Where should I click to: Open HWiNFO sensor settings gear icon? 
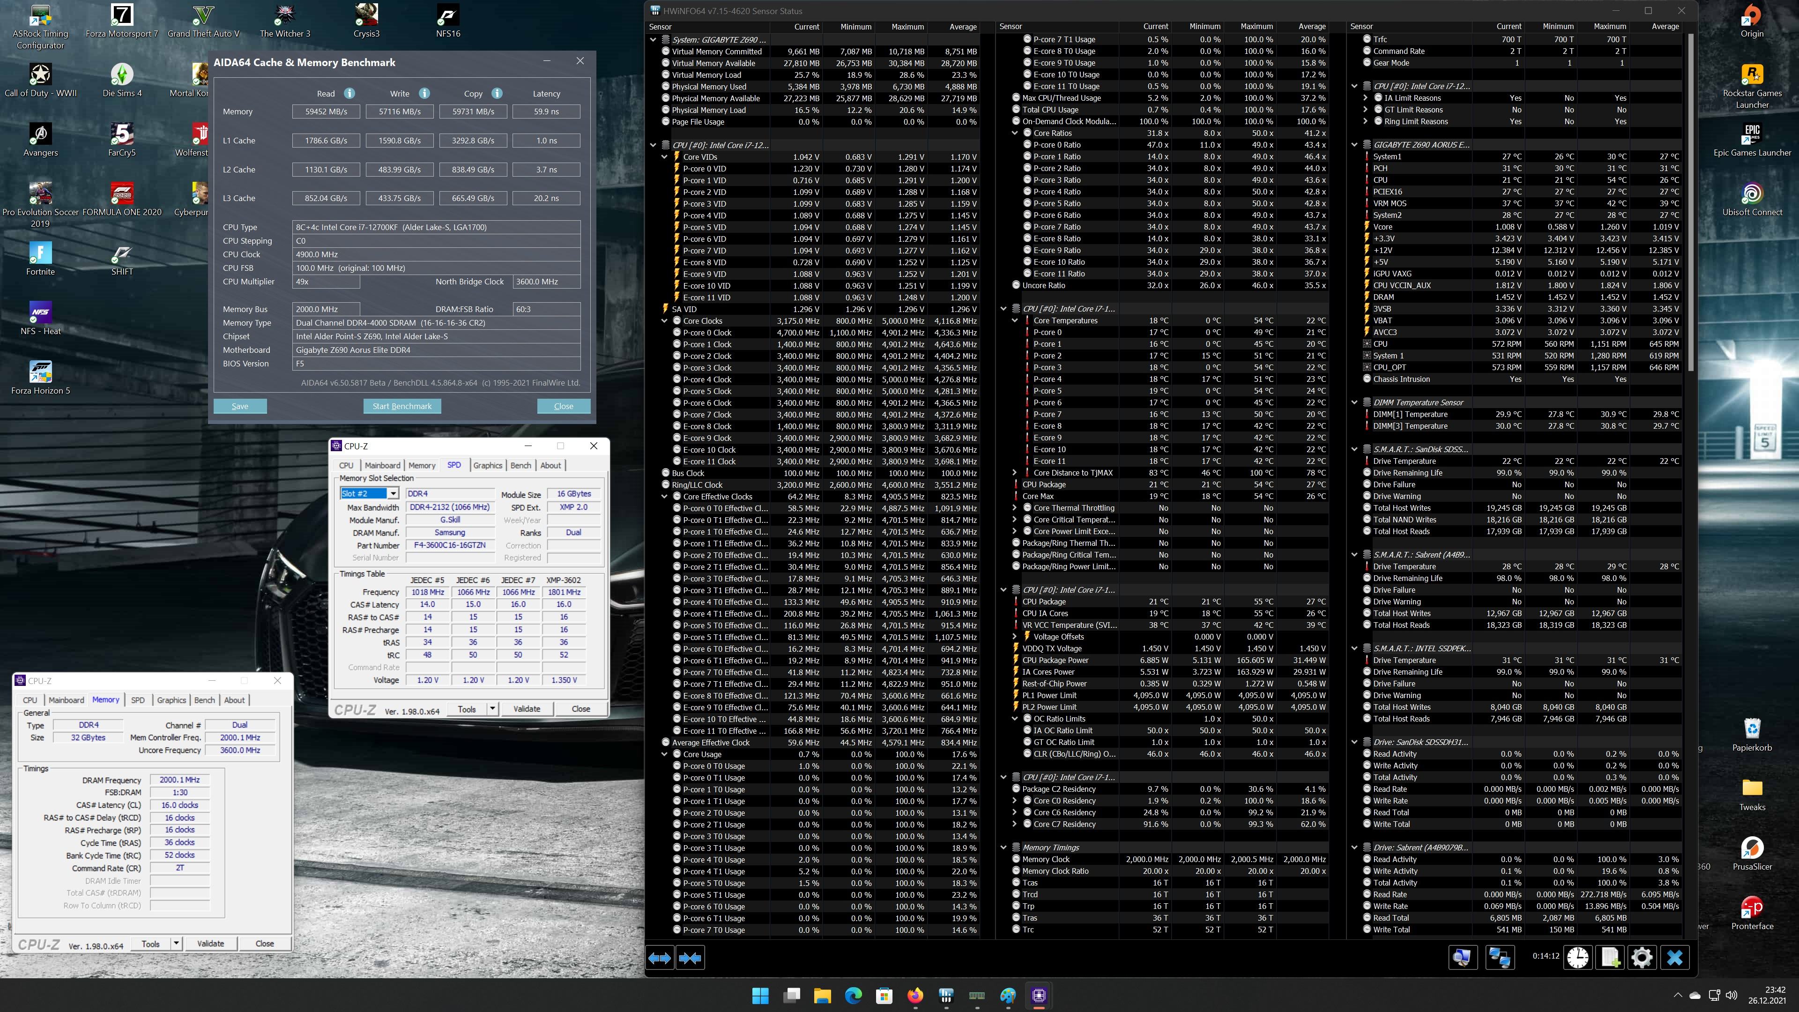[1642, 957]
